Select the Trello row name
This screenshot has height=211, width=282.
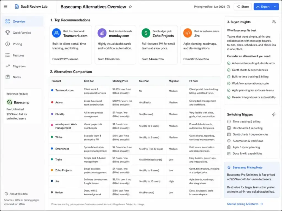[x=58, y=160]
